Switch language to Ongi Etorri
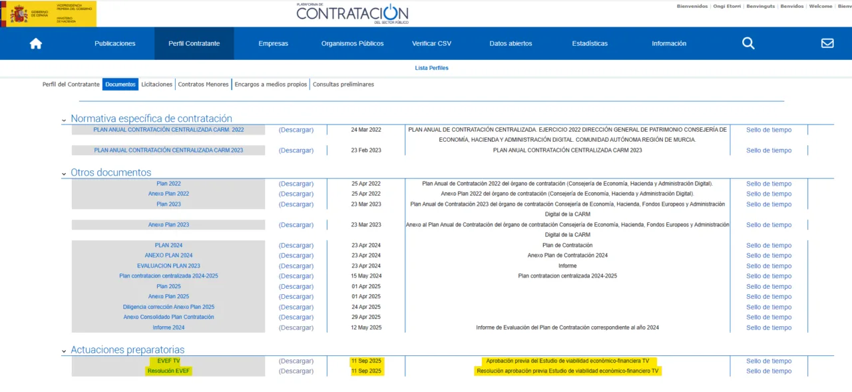The image size is (852, 392). pos(727,6)
